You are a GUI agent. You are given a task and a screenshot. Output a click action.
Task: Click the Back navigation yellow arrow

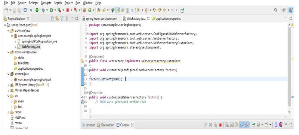pyautogui.click(x=164, y=10)
